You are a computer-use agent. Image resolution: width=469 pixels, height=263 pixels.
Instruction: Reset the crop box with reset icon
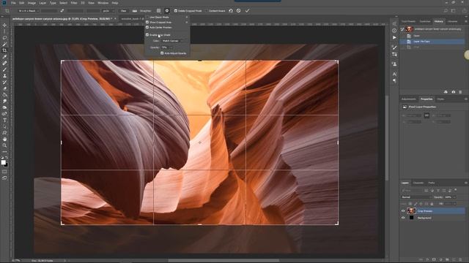[231, 11]
